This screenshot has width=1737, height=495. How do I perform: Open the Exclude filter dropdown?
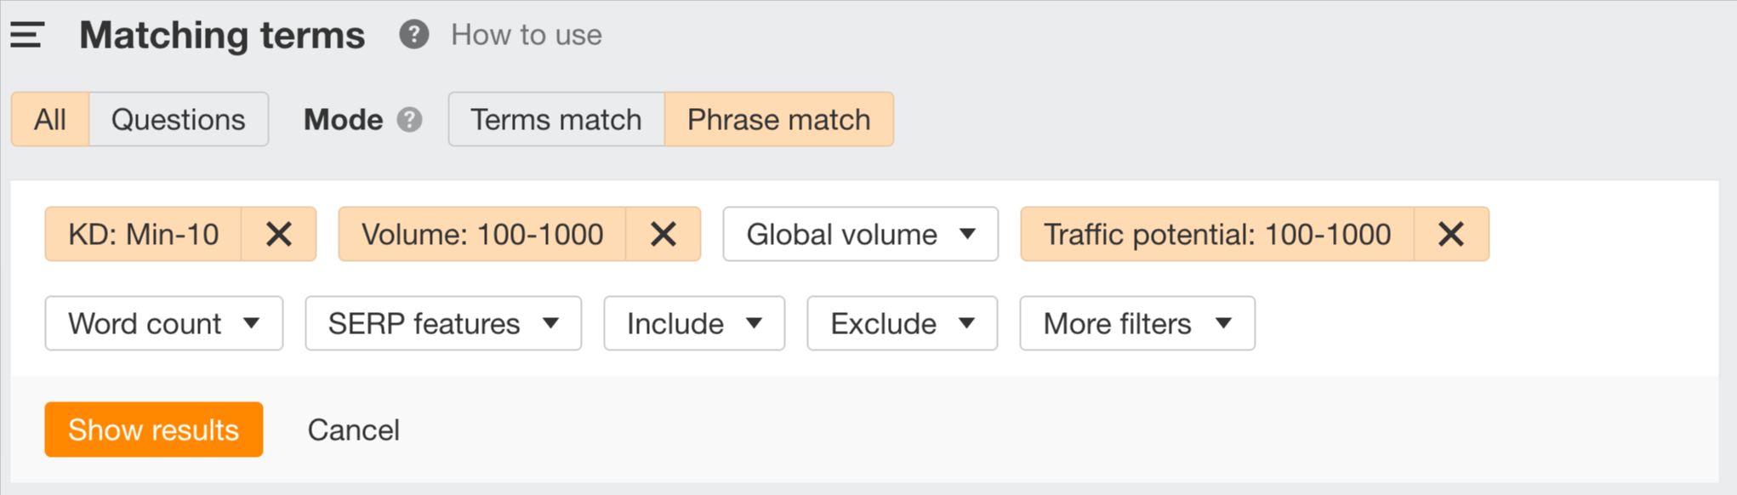[x=901, y=323]
